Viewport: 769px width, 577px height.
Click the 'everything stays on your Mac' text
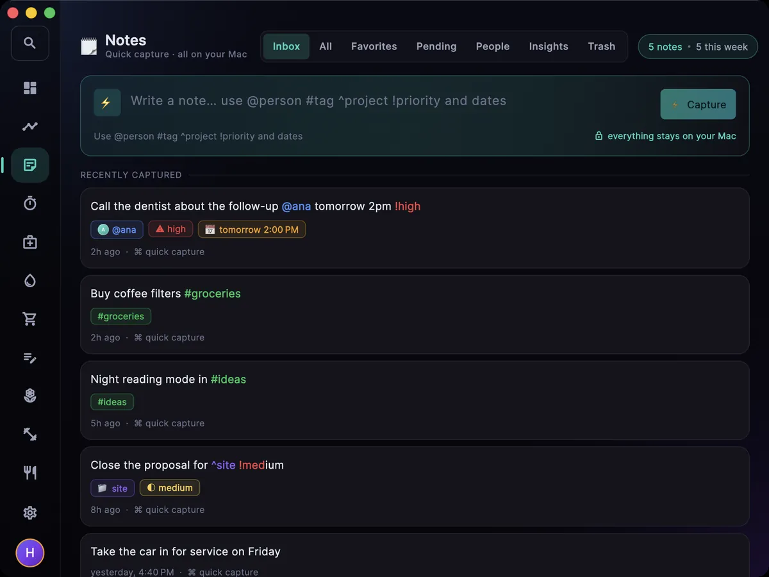pyautogui.click(x=672, y=136)
